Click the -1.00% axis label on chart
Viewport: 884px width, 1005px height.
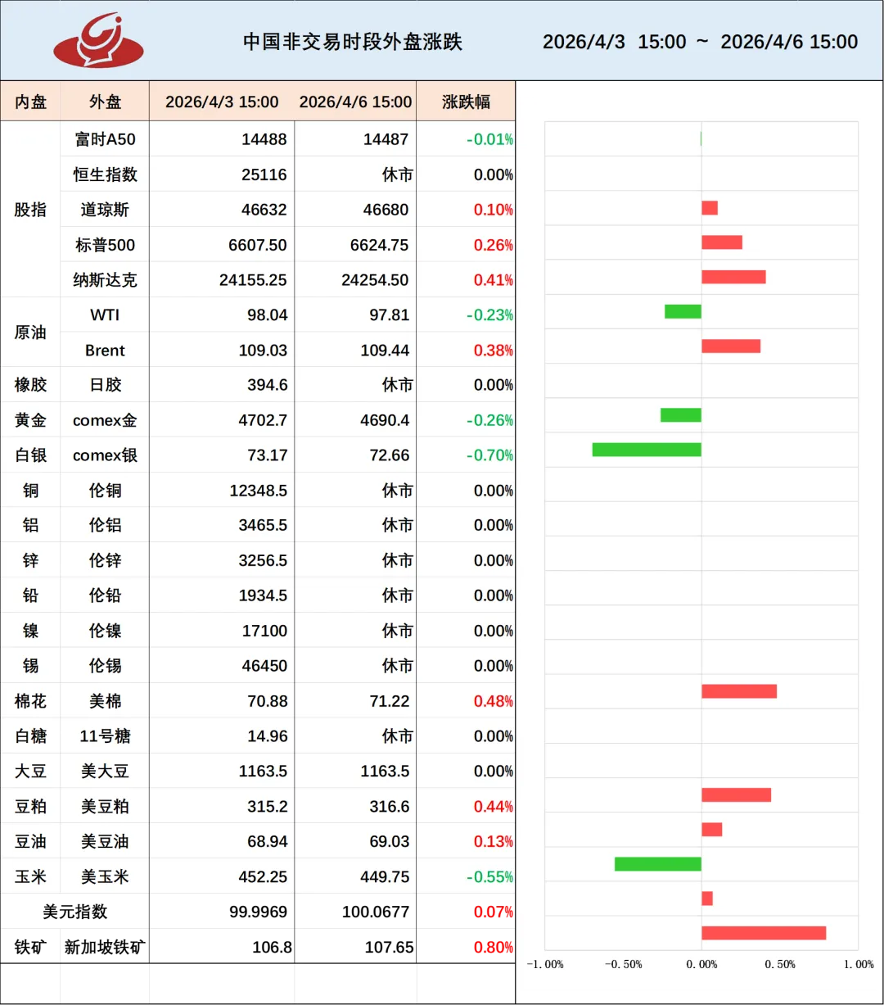544,964
